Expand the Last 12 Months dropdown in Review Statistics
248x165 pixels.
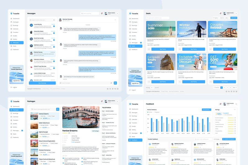tap(206, 109)
